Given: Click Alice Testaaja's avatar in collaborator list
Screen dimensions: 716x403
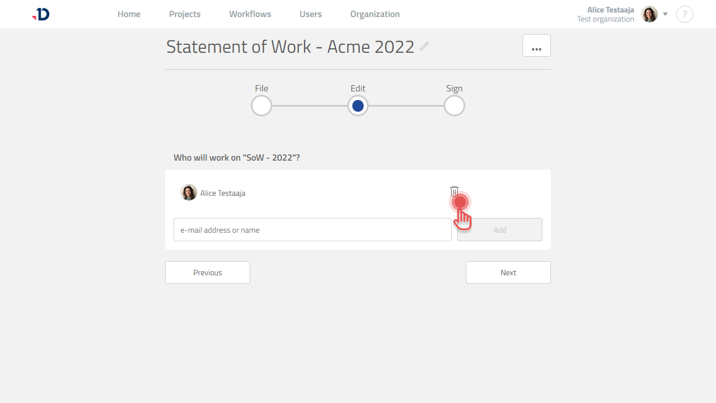Looking at the screenshot, I should [188, 193].
